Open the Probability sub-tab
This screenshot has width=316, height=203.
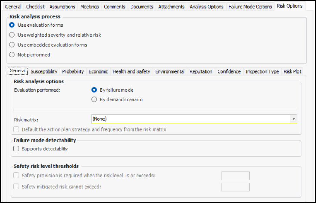[x=73, y=71]
